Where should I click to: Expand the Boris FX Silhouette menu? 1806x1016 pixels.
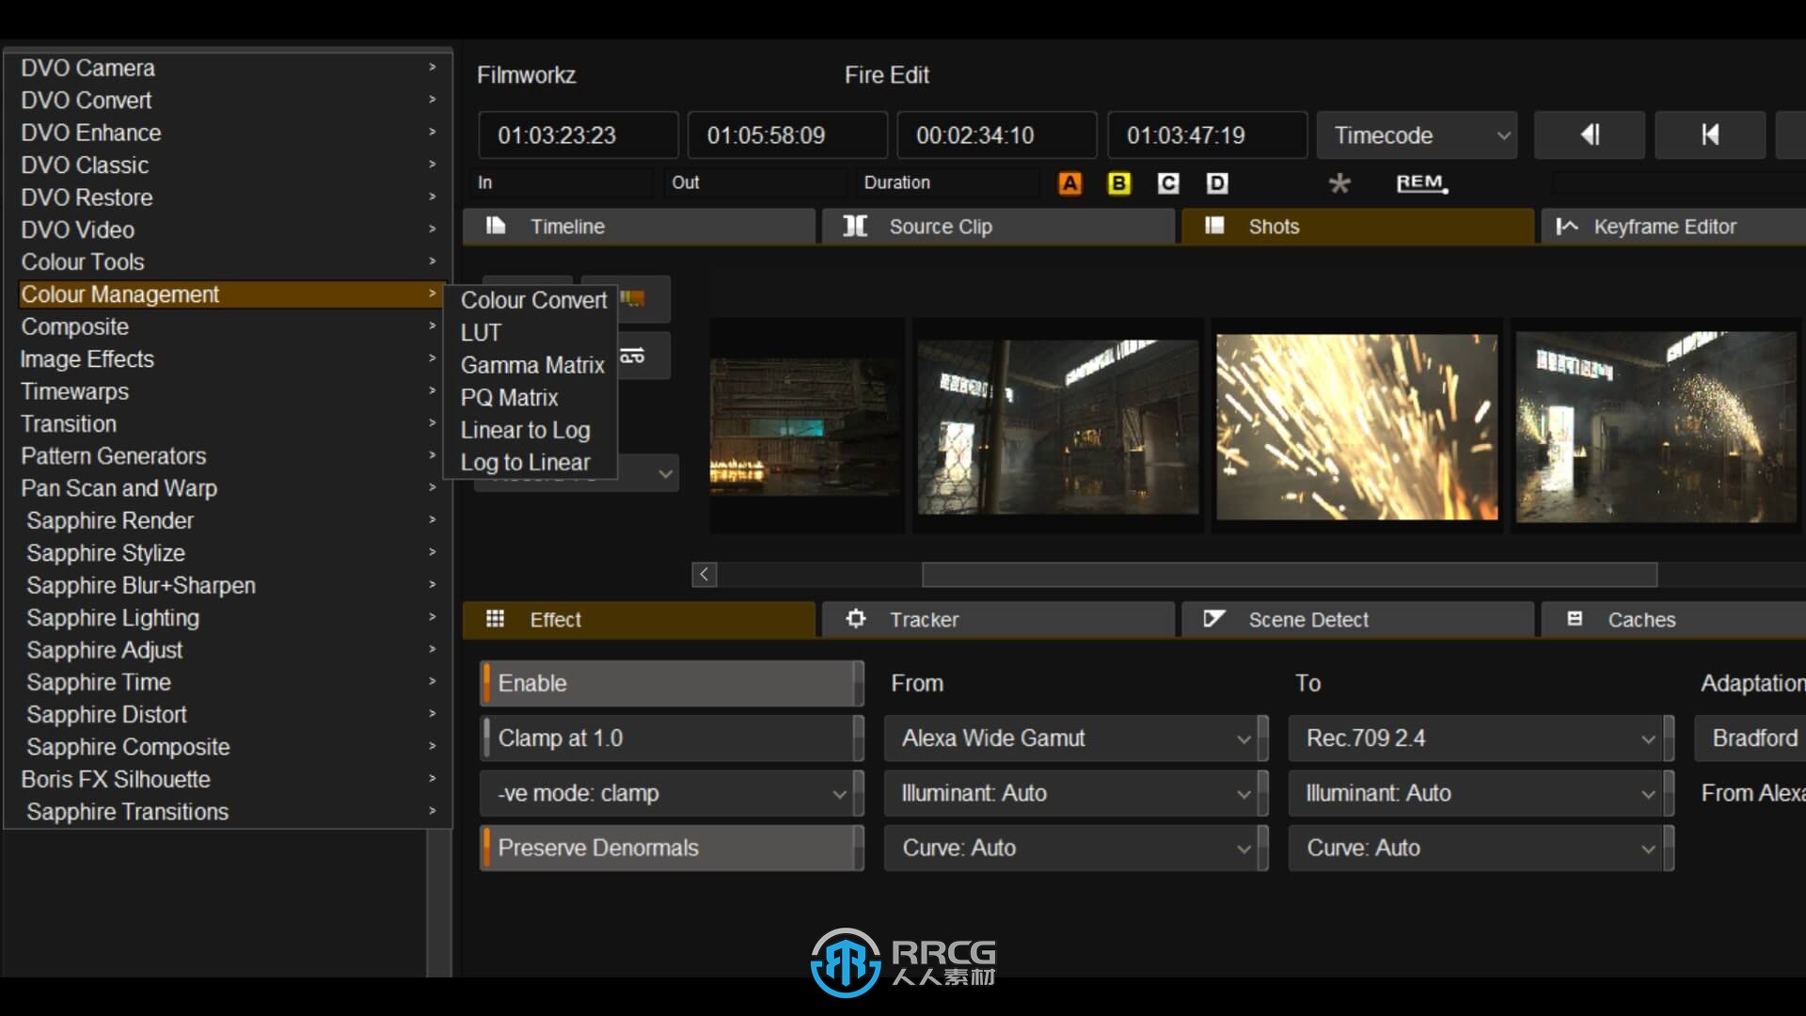229,780
